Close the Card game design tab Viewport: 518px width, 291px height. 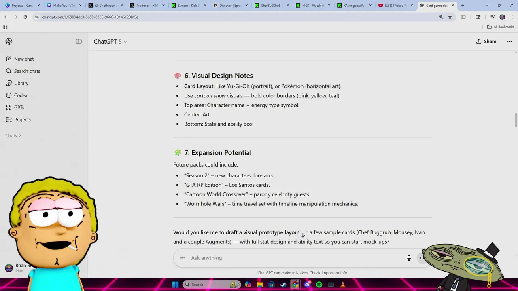[x=453, y=6]
